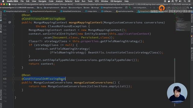Screen dimensions: 193x108
Task: Click the mongoMappingContext method name
Action: (x=85, y=22)
